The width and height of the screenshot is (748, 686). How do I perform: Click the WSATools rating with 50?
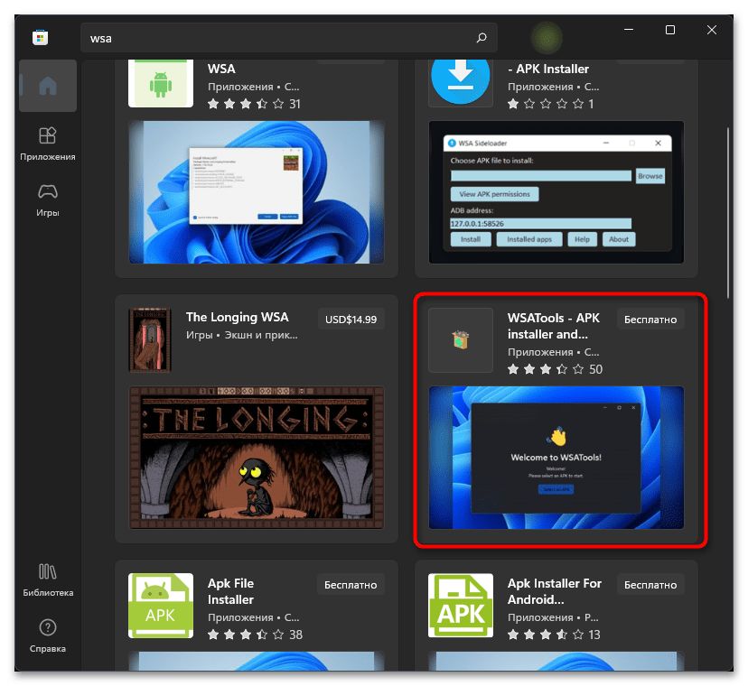pyautogui.click(x=555, y=369)
